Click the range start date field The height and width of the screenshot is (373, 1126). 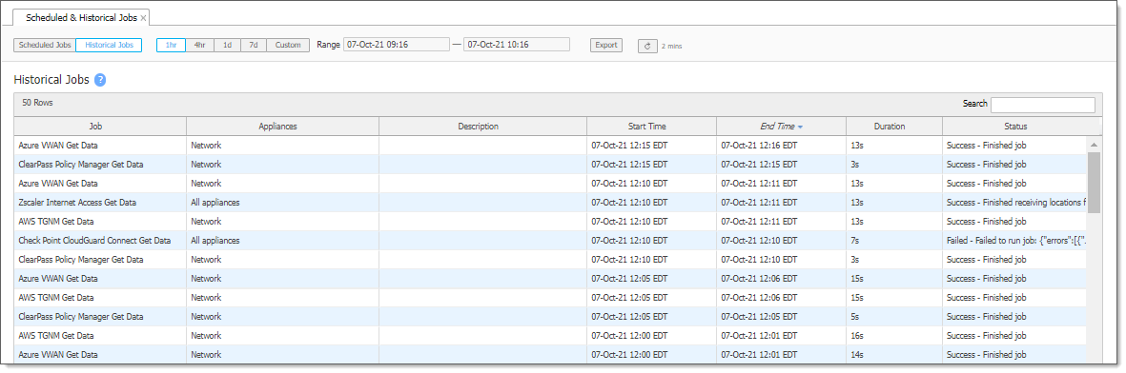coord(397,45)
